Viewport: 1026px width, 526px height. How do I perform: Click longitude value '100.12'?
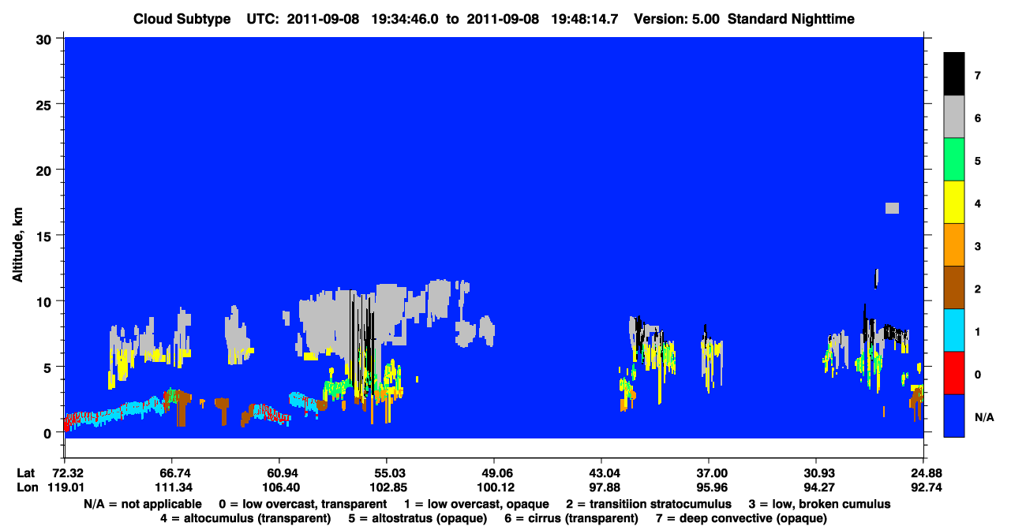pyautogui.click(x=494, y=487)
